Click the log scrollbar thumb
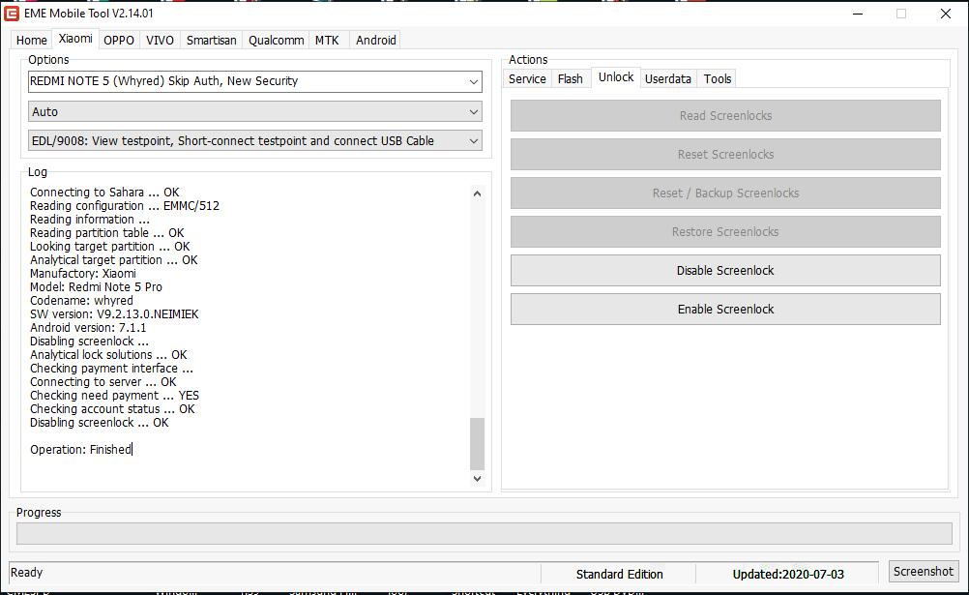The image size is (969, 595). (477, 444)
